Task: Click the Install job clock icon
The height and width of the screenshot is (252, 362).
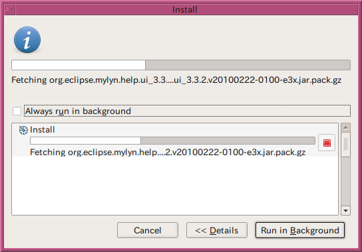Action: (x=23, y=130)
